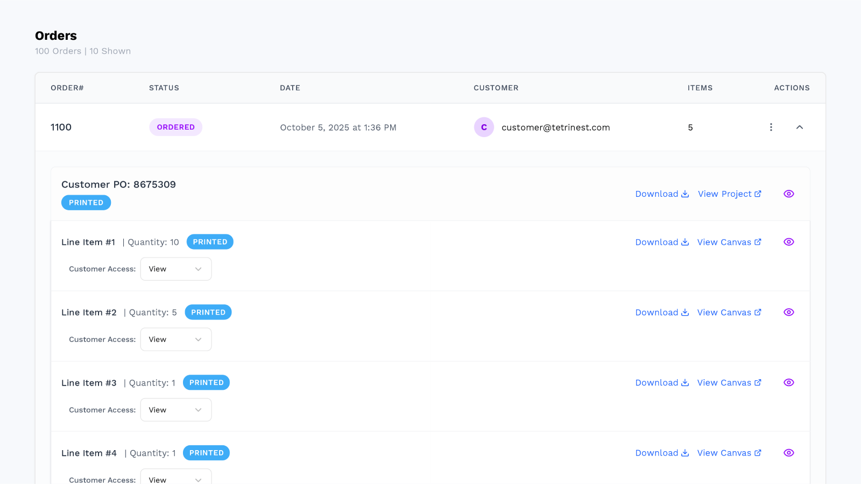This screenshot has width=861, height=484.
Task: Open the three-dot actions menu for order 1100
Action: (771, 127)
